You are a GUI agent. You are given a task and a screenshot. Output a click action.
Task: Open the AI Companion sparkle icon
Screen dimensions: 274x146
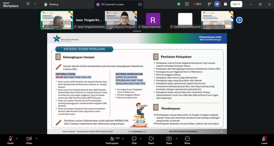[x=217, y=4]
